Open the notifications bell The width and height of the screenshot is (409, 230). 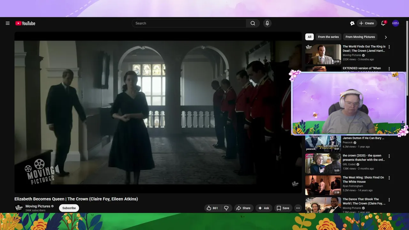[383, 23]
